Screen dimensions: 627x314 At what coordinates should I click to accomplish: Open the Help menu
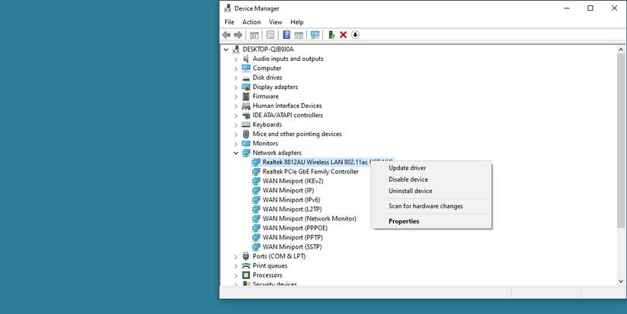point(296,22)
